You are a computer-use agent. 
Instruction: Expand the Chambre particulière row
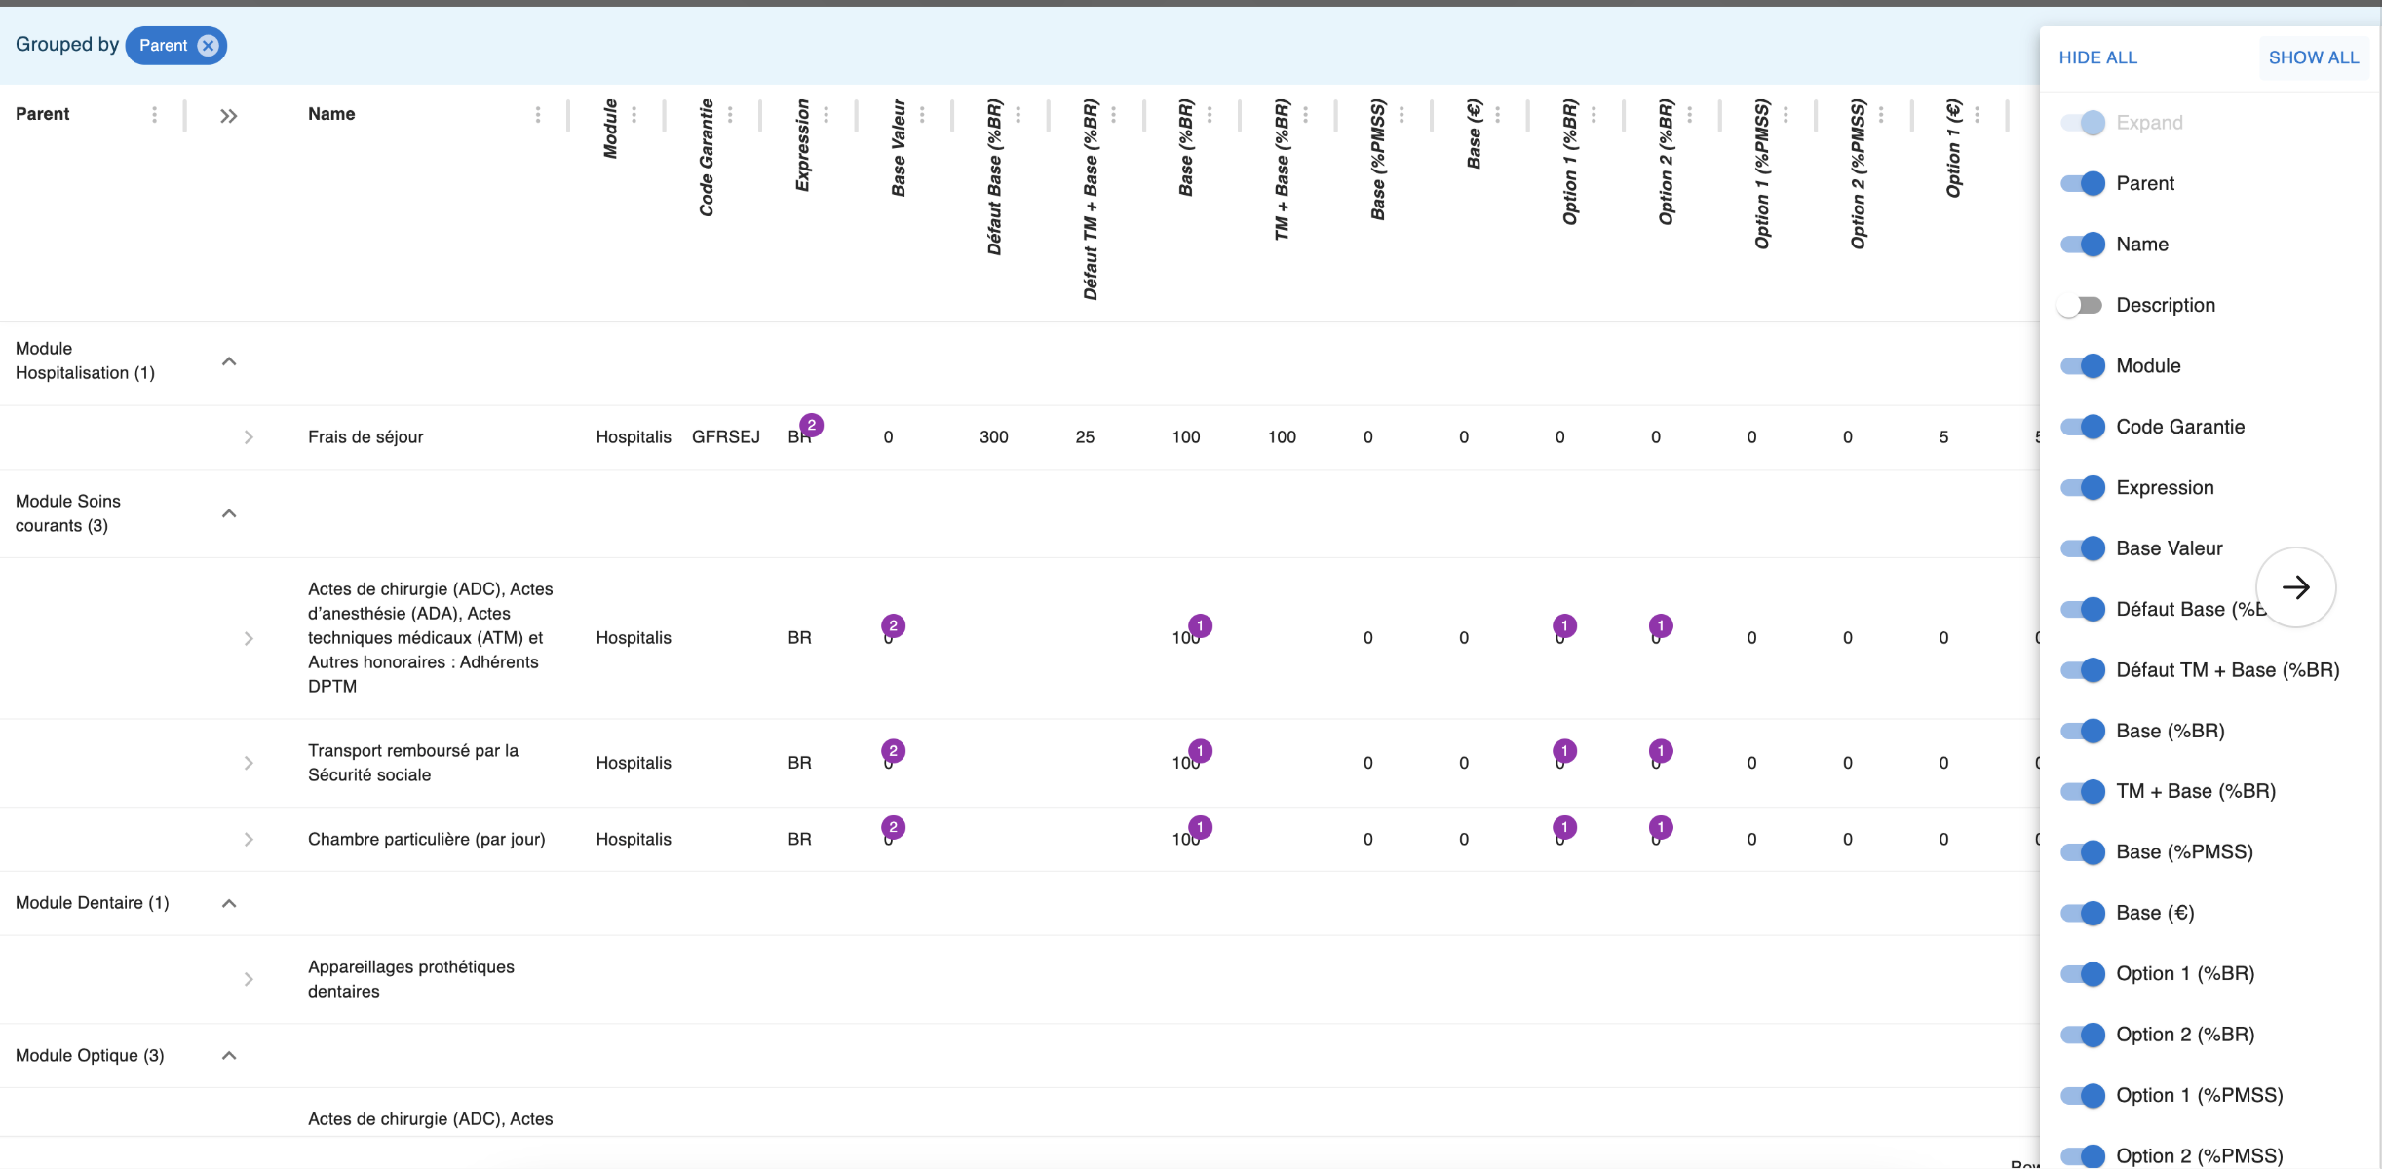click(249, 839)
